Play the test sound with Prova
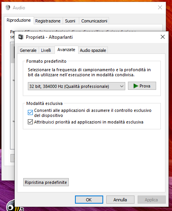The height and width of the screenshot is (211, 172). 142,86
